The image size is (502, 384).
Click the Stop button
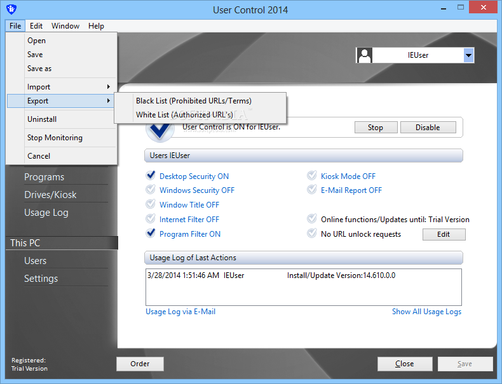[376, 127]
